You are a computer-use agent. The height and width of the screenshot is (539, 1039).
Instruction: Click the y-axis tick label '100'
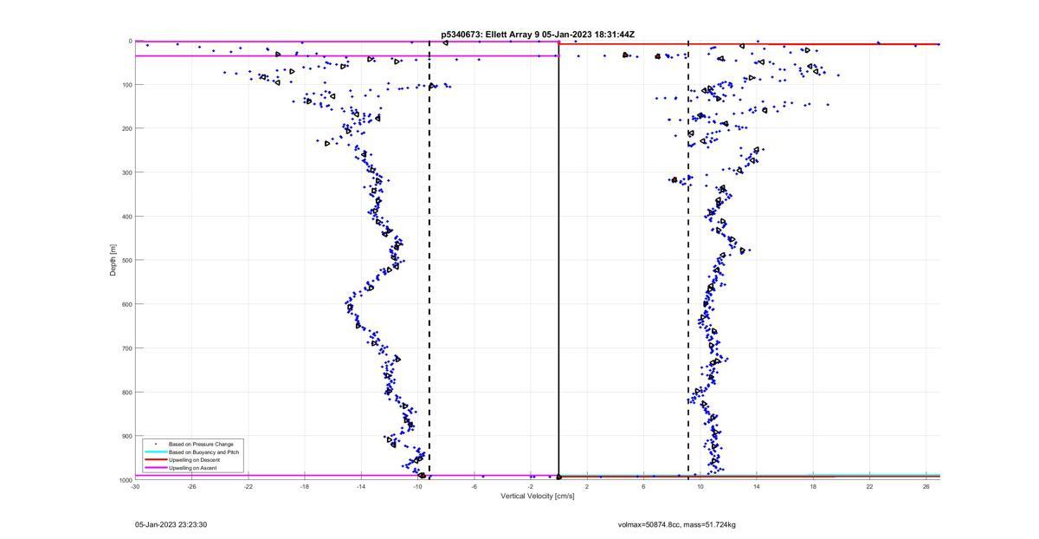coord(126,85)
